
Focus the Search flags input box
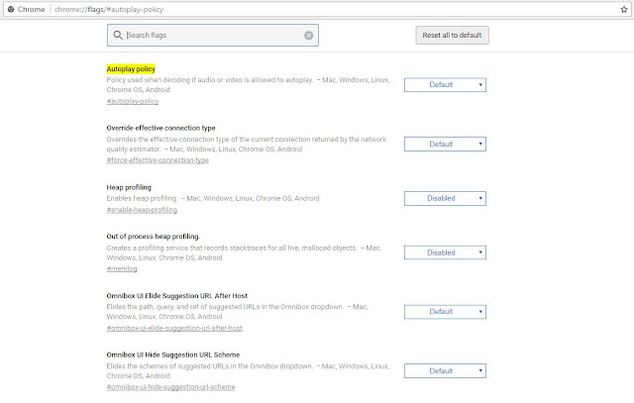213,36
